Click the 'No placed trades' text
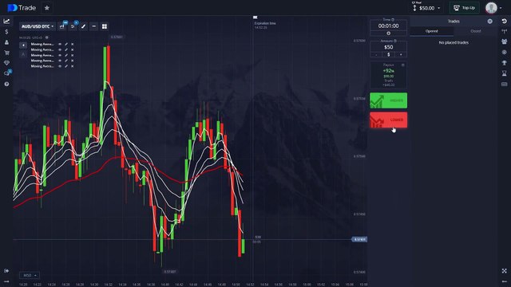Viewport: 511px width, 287px height. (454, 42)
